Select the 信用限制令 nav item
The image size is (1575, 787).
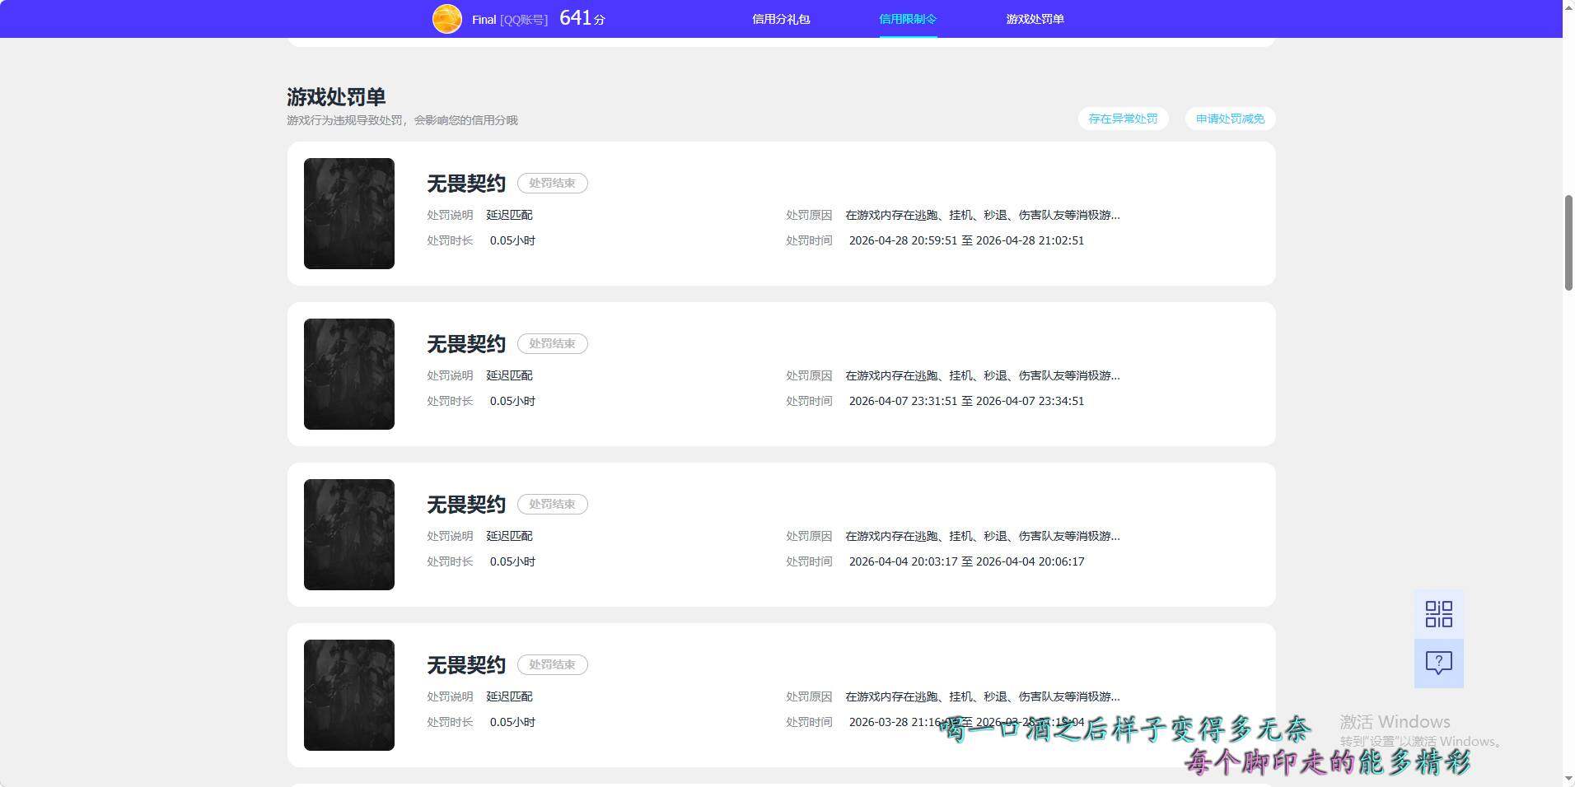click(x=908, y=18)
